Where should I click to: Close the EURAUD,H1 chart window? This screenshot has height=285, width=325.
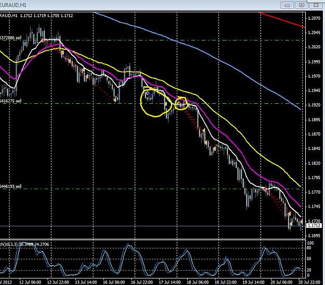coord(316,5)
